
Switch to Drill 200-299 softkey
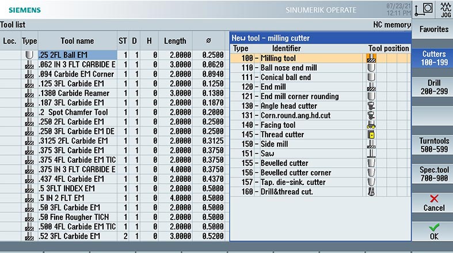click(x=433, y=87)
